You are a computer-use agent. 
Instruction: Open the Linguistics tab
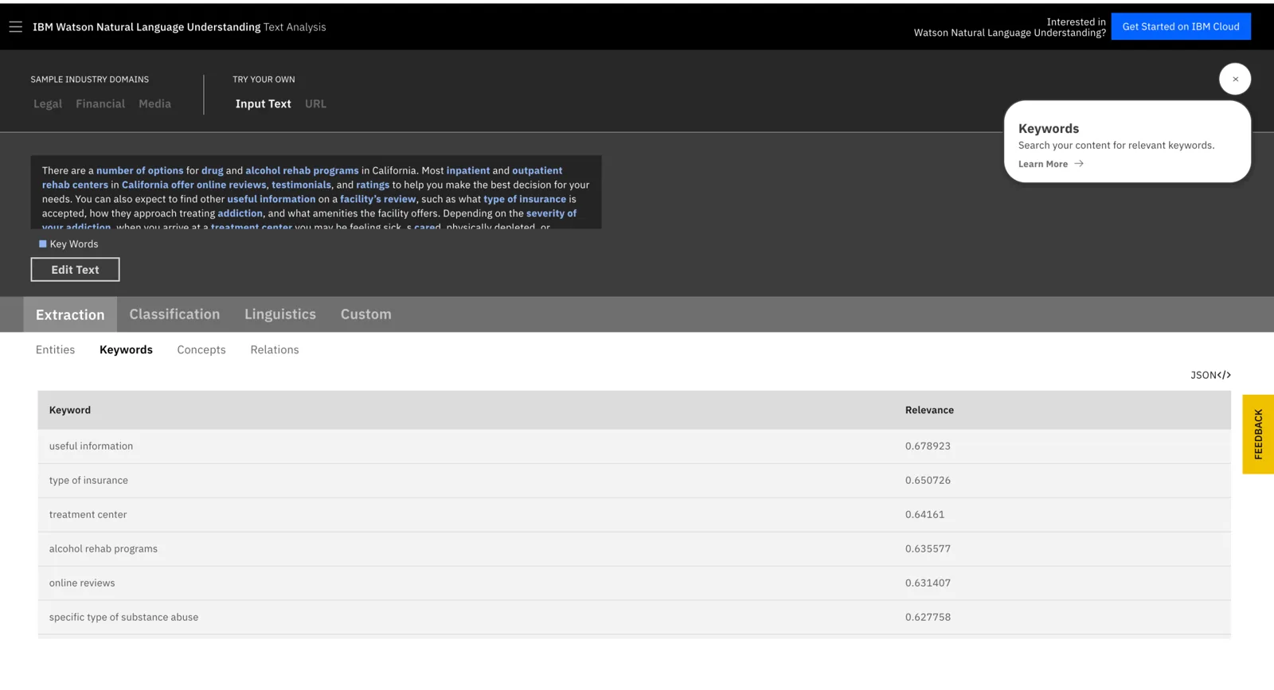point(280,314)
